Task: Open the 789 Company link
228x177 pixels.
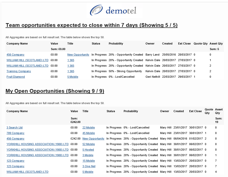Action: click(x=15, y=133)
